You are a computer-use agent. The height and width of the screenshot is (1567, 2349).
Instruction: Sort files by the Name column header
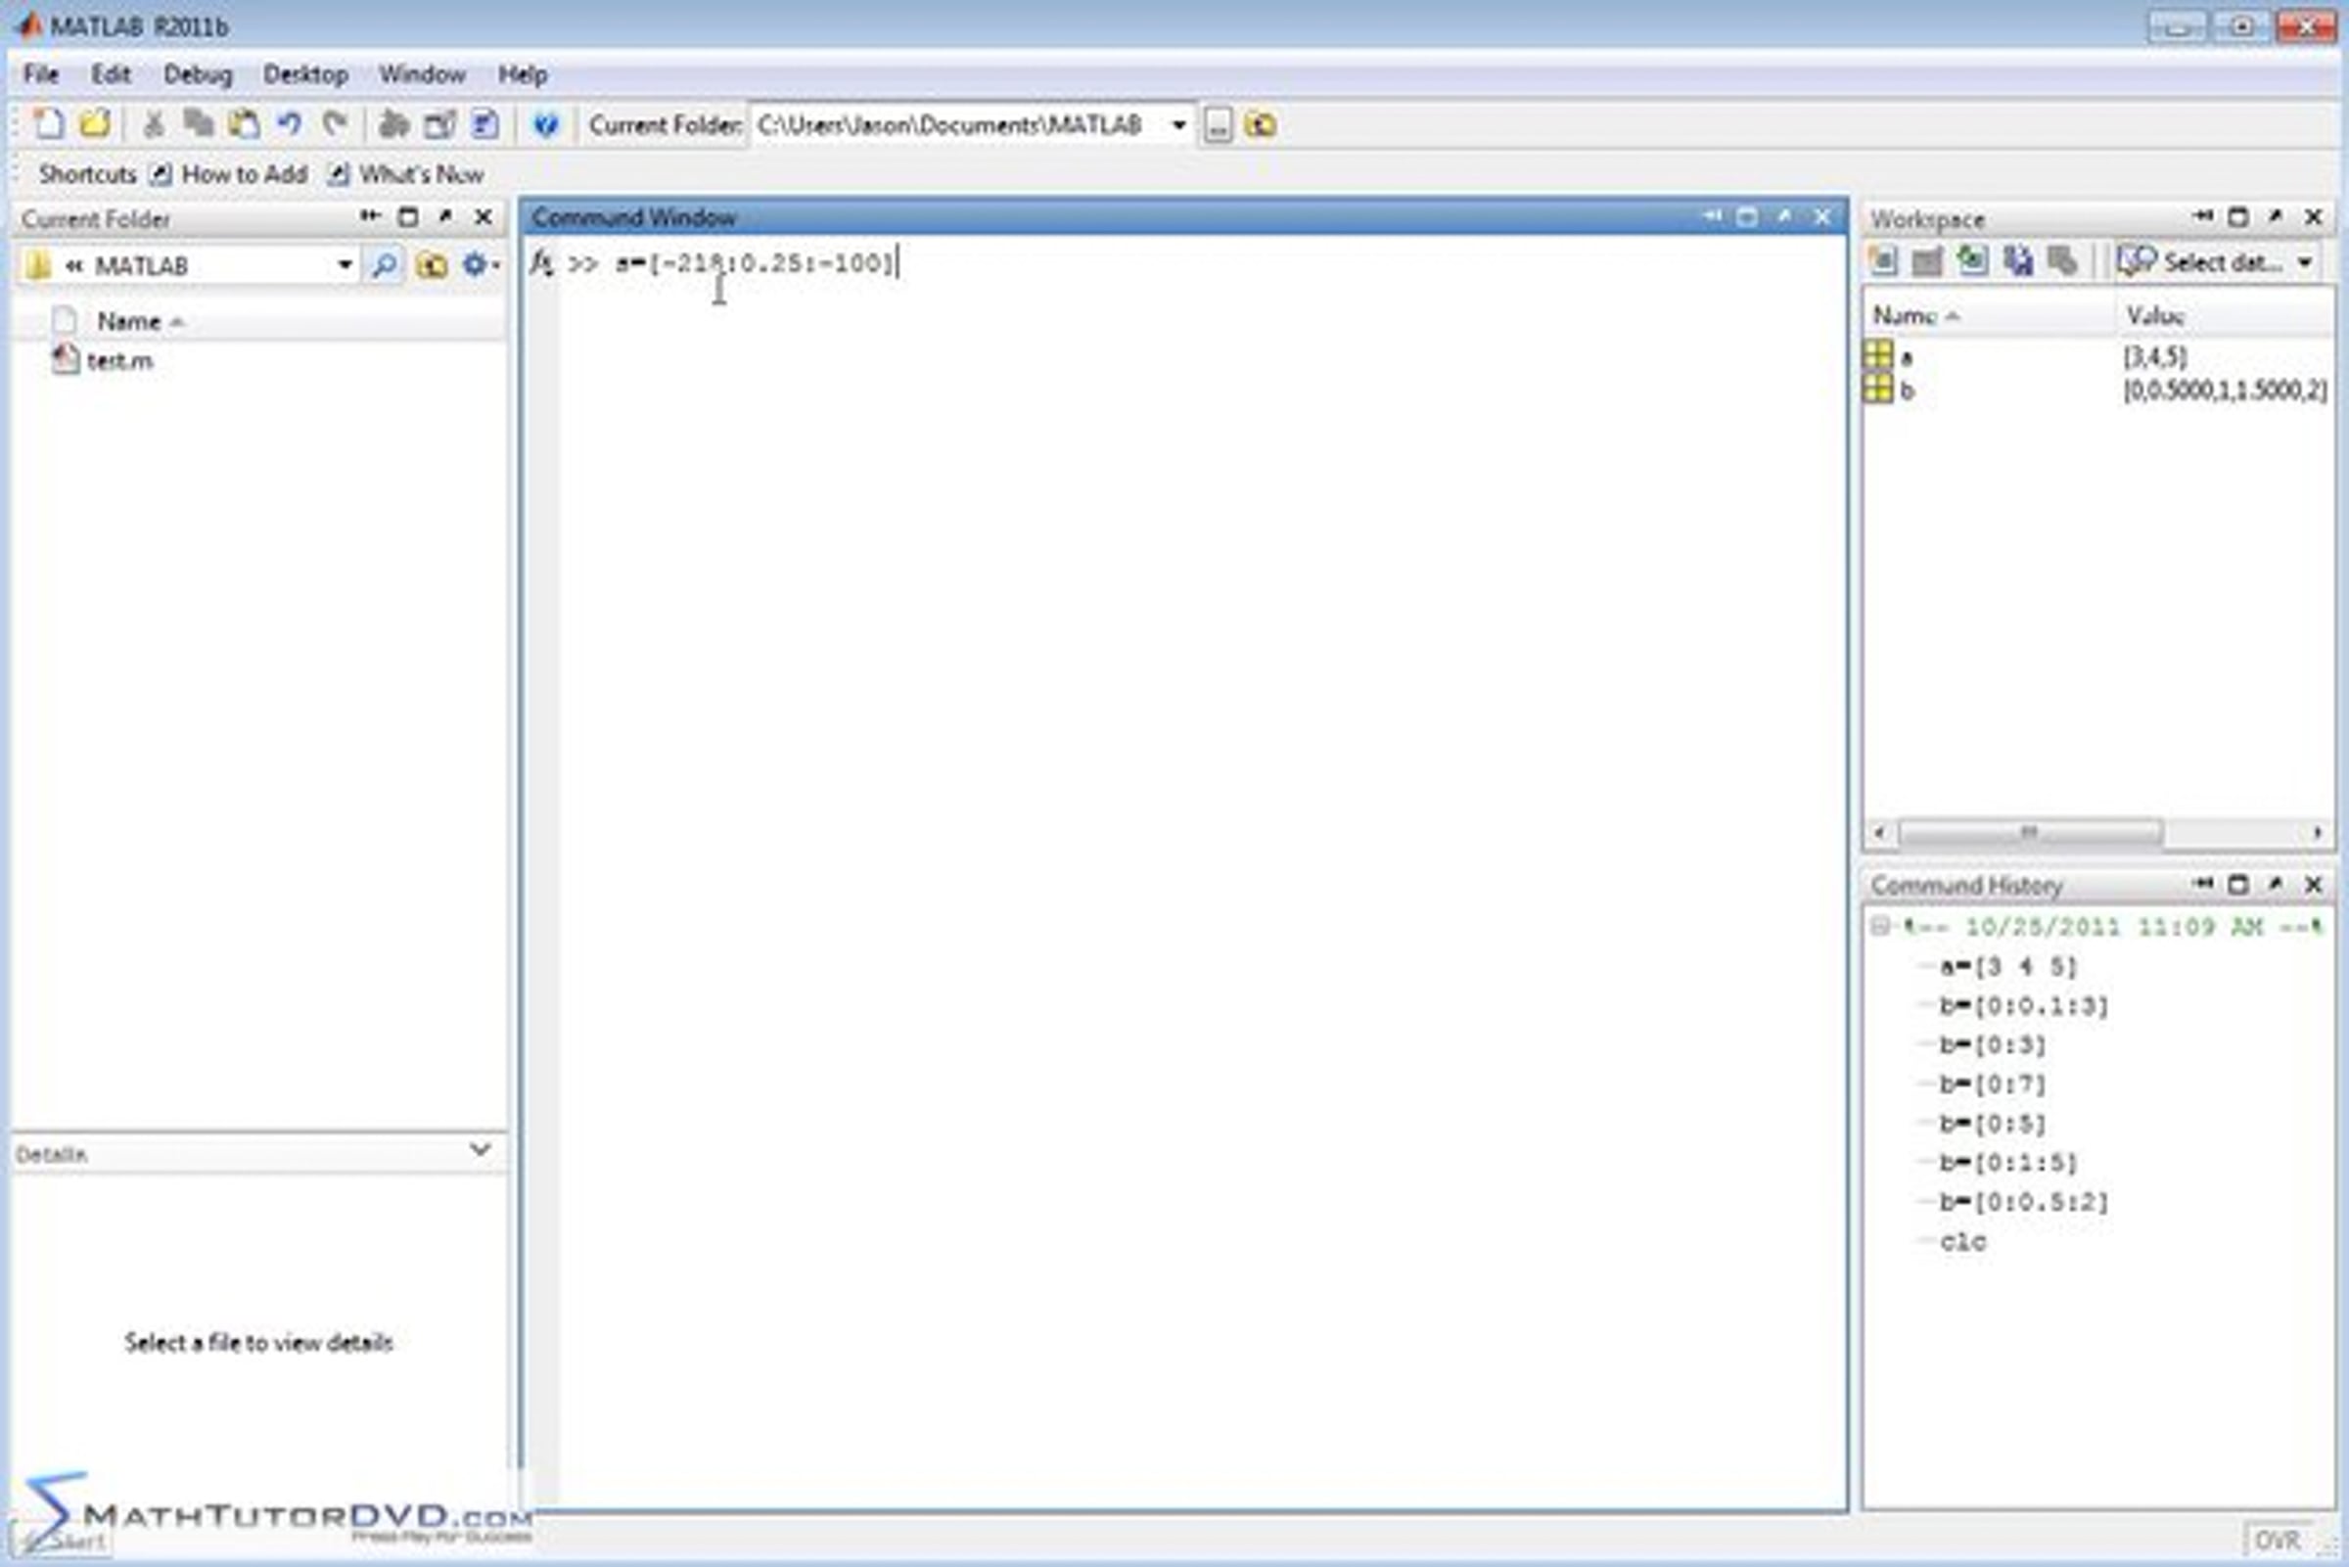pyautogui.click(x=130, y=321)
